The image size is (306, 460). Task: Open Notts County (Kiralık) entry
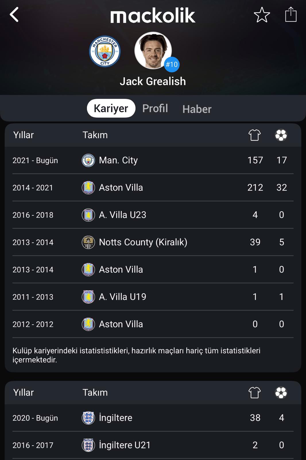153,242
